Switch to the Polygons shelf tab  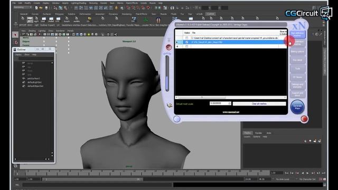coord(59,14)
